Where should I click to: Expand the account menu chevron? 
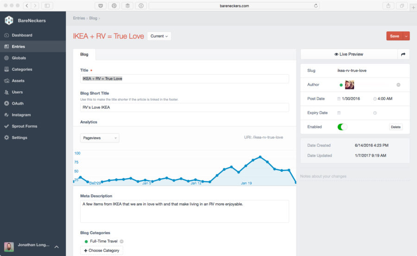tap(57, 247)
